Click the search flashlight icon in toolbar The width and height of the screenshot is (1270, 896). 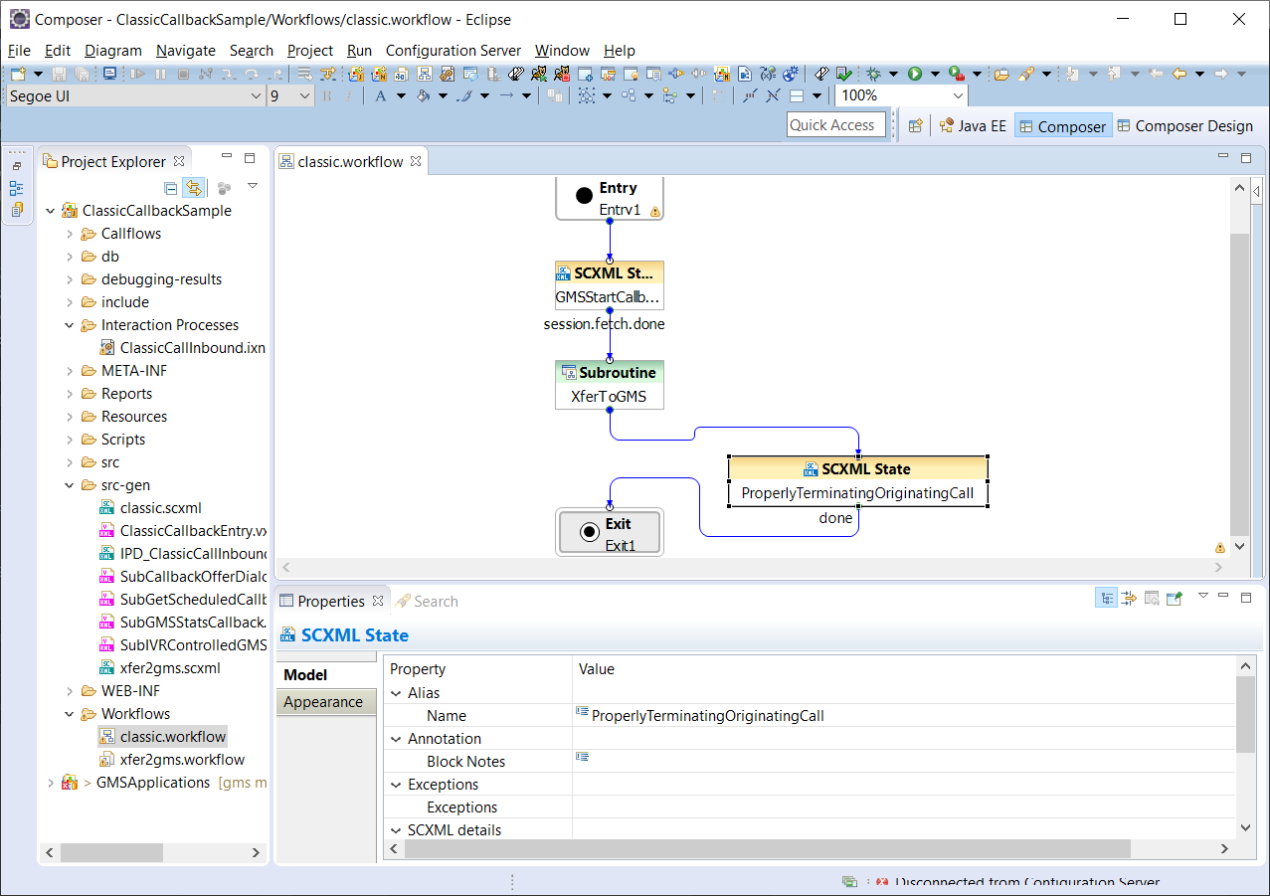1026,74
